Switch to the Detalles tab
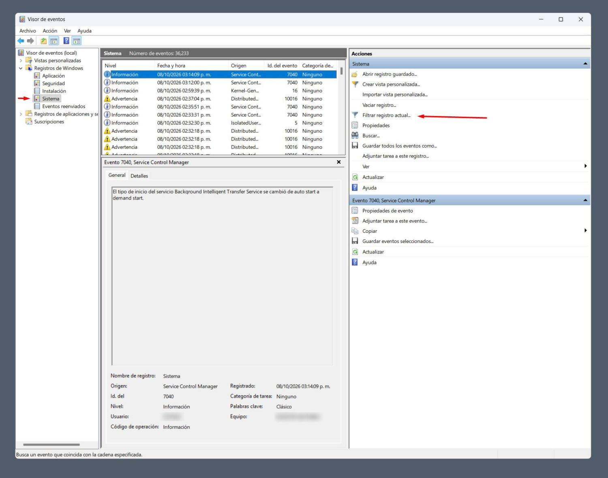Image resolution: width=608 pixels, height=478 pixels. [139, 176]
